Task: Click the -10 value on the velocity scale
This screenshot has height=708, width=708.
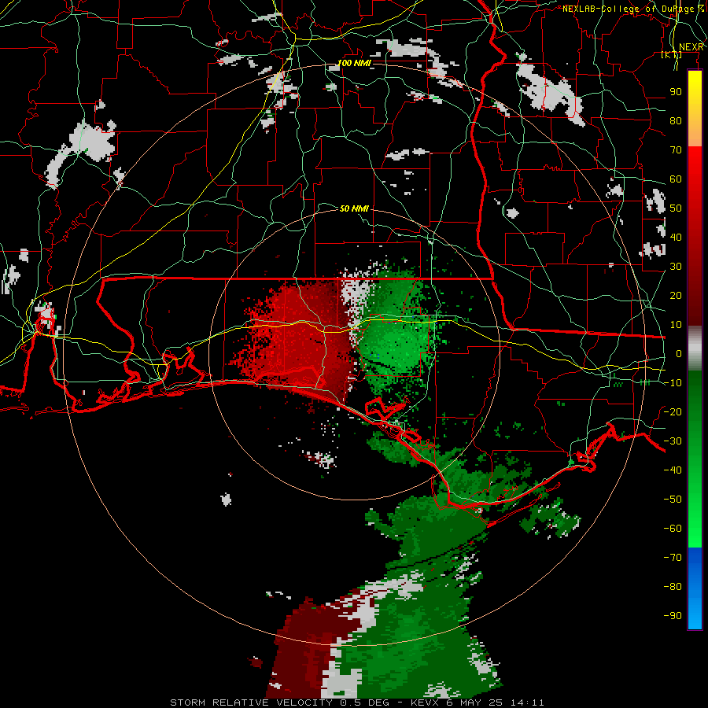Action: click(x=673, y=383)
